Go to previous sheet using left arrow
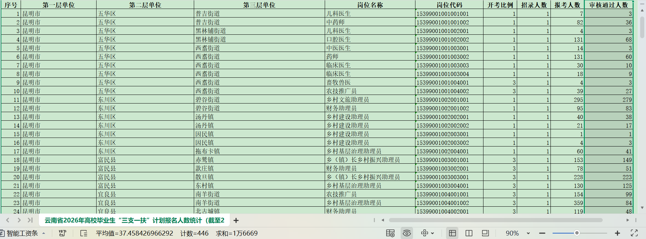Viewport: 646px width, 239px height. click(8, 220)
